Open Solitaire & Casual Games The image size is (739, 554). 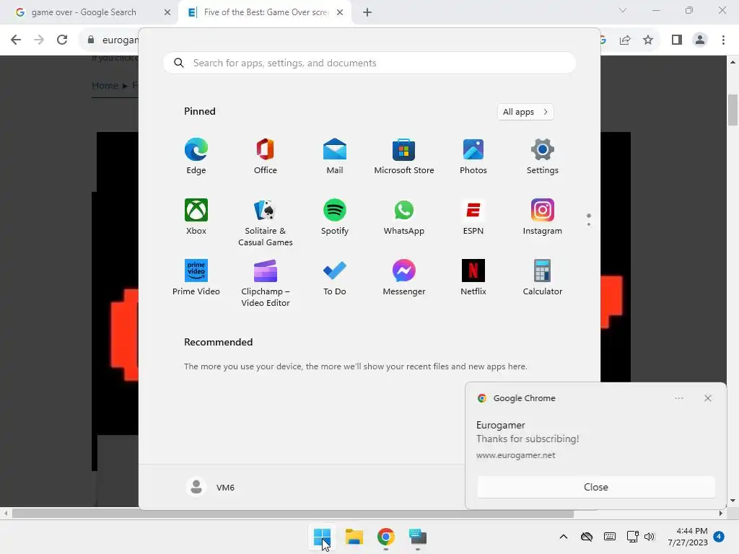[x=266, y=222]
